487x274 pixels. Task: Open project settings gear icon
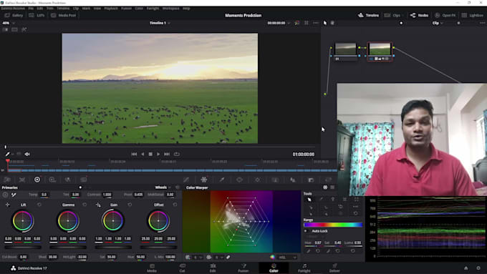point(478,268)
